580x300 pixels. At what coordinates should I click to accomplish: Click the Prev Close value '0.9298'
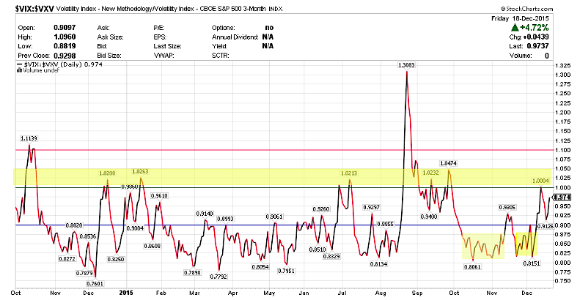pyautogui.click(x=65, y=56)
